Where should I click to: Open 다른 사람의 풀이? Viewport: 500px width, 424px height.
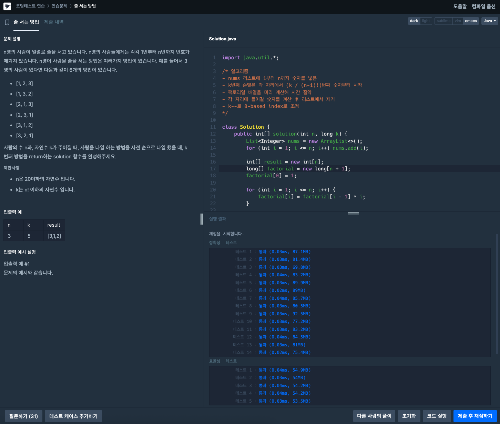[x=374, y=416]
